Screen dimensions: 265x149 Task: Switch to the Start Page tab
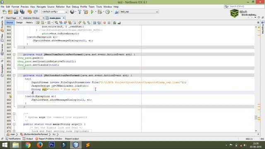coord(11,18)
